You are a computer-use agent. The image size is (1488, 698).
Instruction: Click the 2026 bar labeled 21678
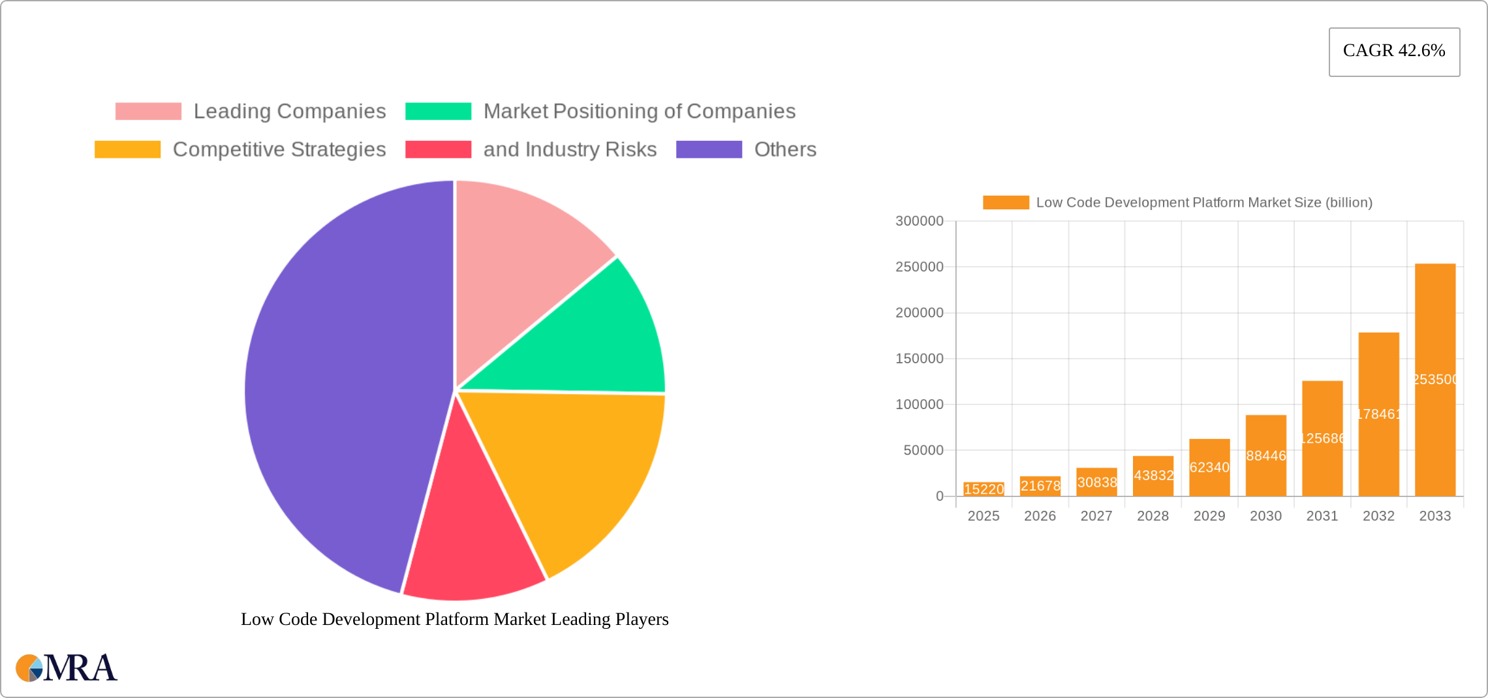point(1040,486)
